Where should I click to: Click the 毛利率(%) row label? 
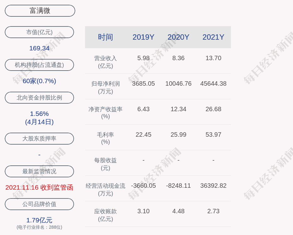click(x=106, y=138)
